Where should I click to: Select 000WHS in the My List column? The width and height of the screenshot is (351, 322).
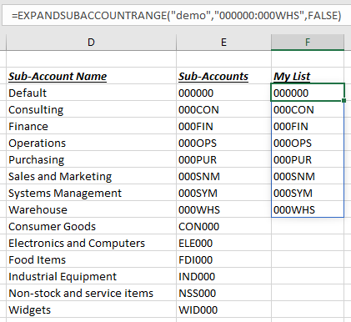(x=308, y=209)
